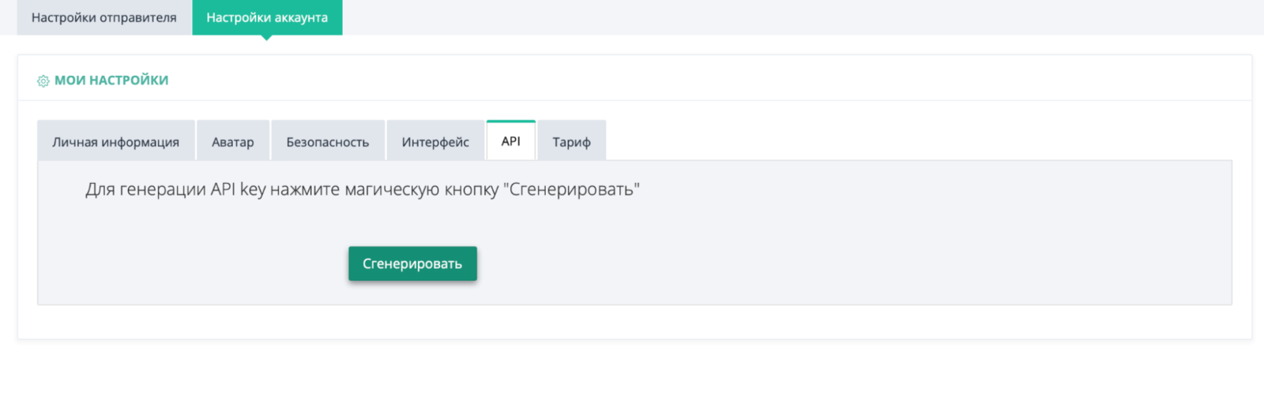Screen dimensions: 1264x410
Task: Select the API tab
Action: [511, 141]
